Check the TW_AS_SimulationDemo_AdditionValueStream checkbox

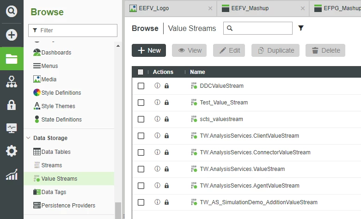(141, 202)
